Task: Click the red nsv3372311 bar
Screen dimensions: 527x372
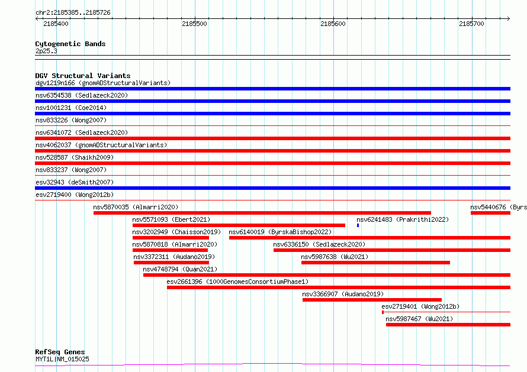Action: click(171, 263)
